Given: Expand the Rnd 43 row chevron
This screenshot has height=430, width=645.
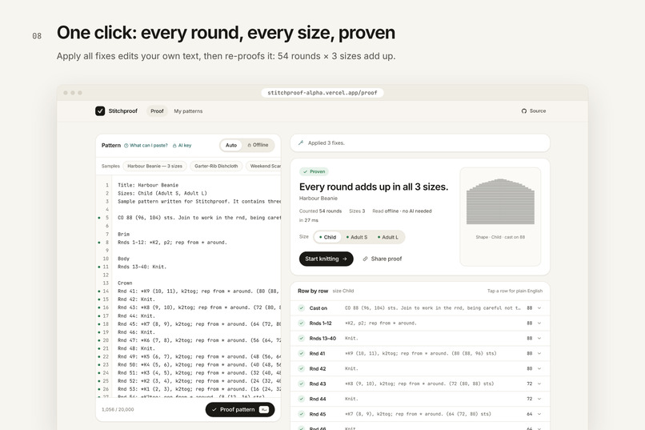Looking at the screenshot, I should tap(539, 384).
